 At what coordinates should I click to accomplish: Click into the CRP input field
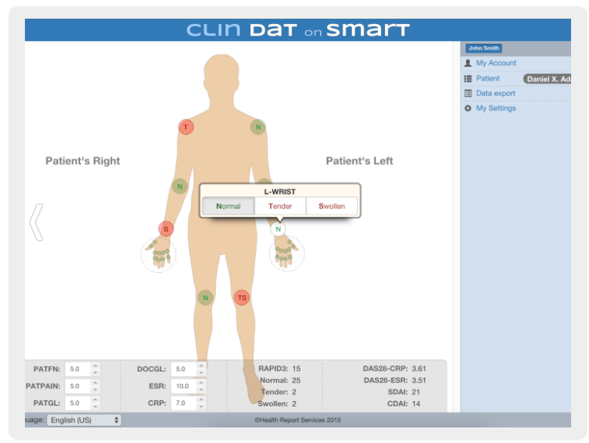(184, 403)
